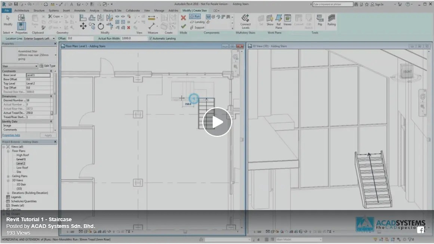Open the Structure ribbon tab
Screen dimensions: 434x244
(x=39, y=10)
